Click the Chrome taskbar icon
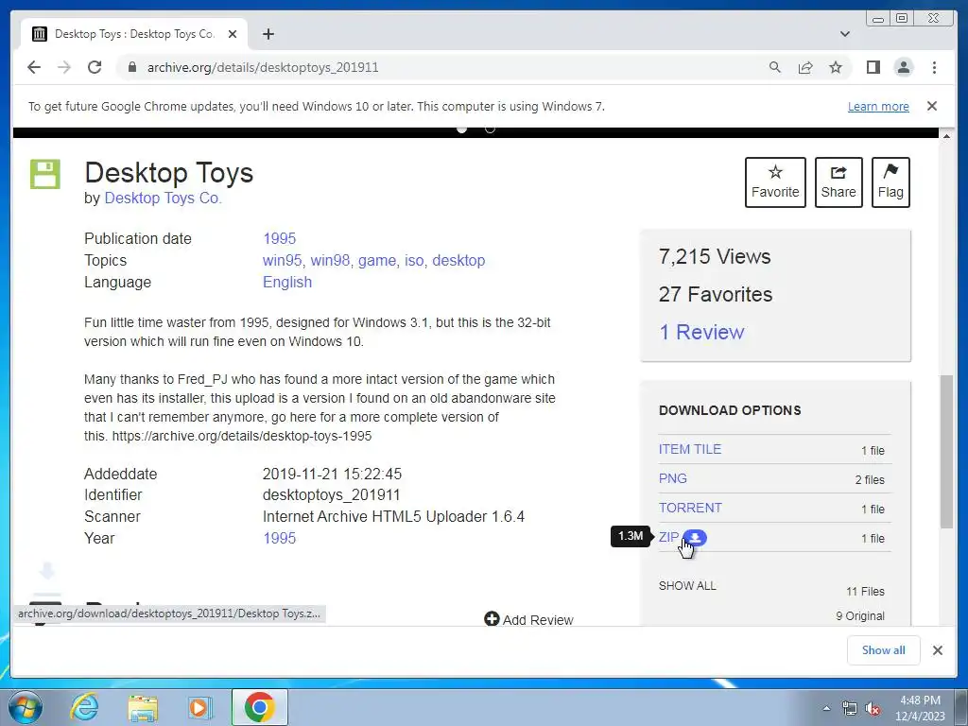 259,707
